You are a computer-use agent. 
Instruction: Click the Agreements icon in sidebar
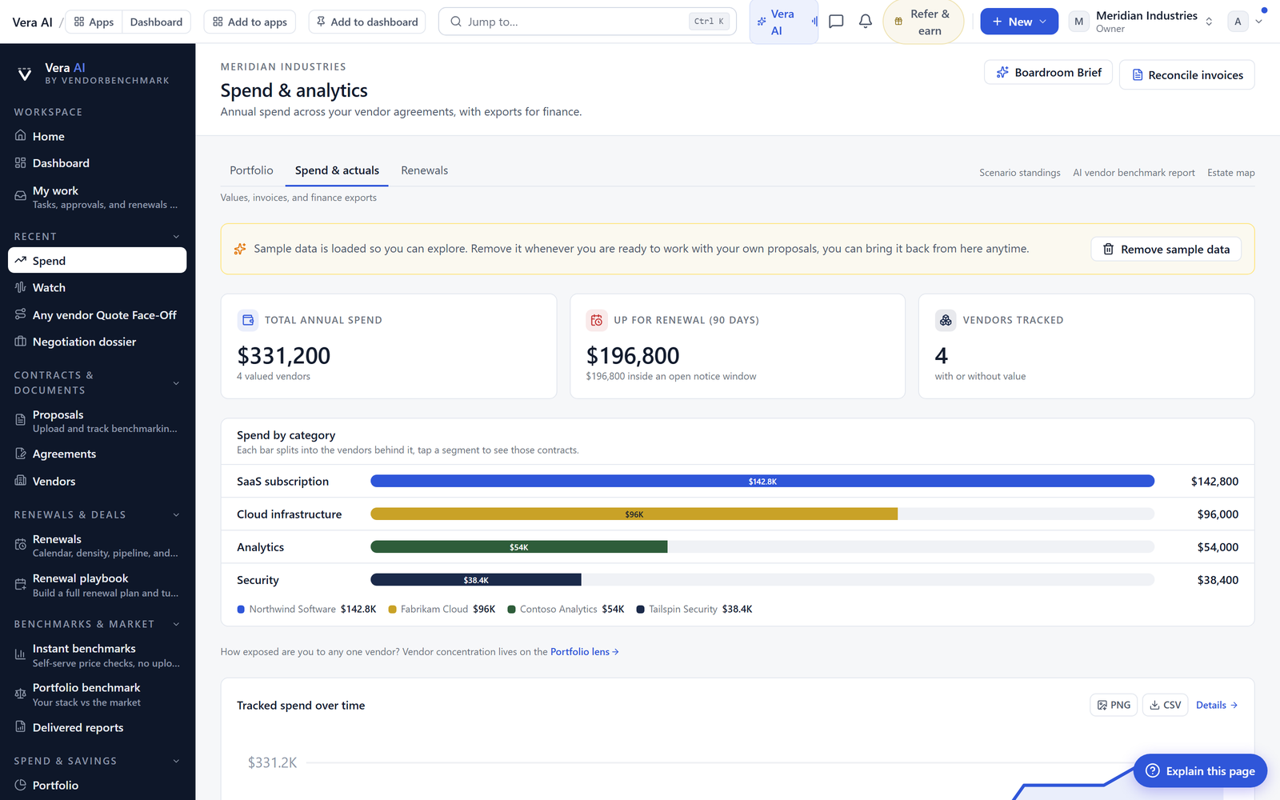click(x=21, y=454)
